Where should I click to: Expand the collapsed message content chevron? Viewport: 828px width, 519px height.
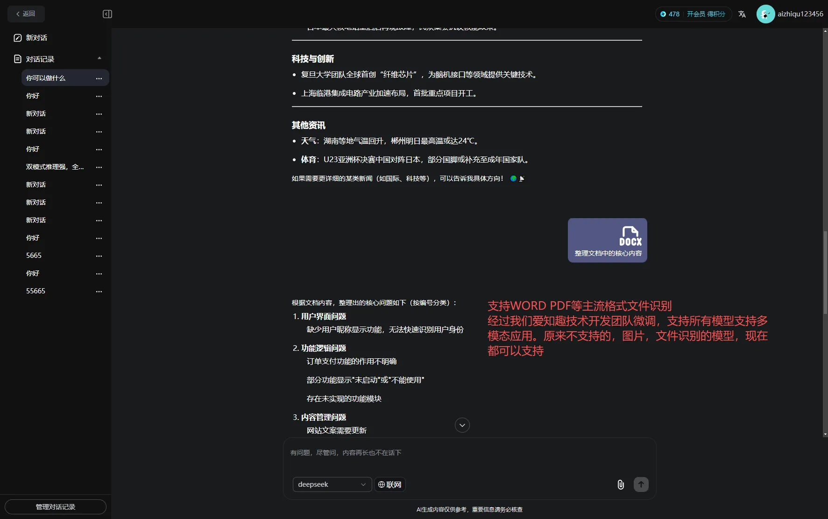point(462,425)
